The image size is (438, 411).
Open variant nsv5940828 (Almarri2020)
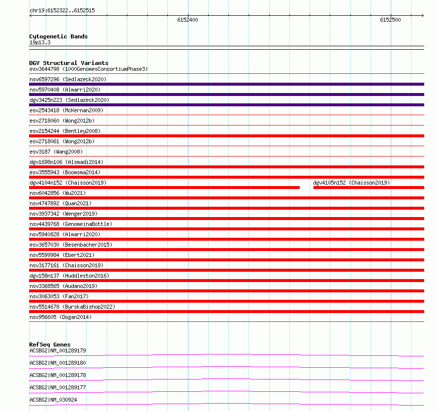[x=65, y=234]
